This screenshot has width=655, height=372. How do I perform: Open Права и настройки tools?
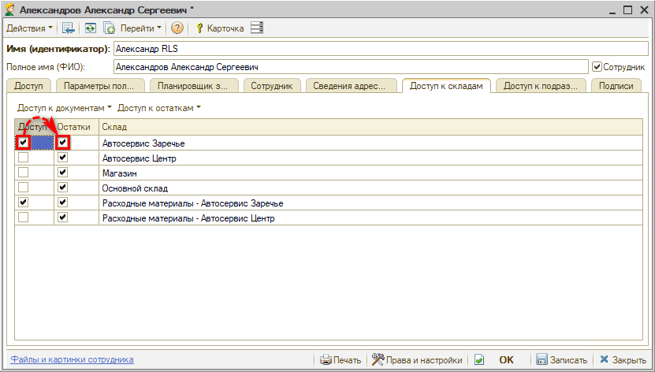(x=417, y=360)
